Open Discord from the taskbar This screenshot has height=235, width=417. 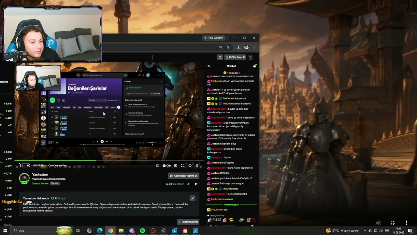132,231
